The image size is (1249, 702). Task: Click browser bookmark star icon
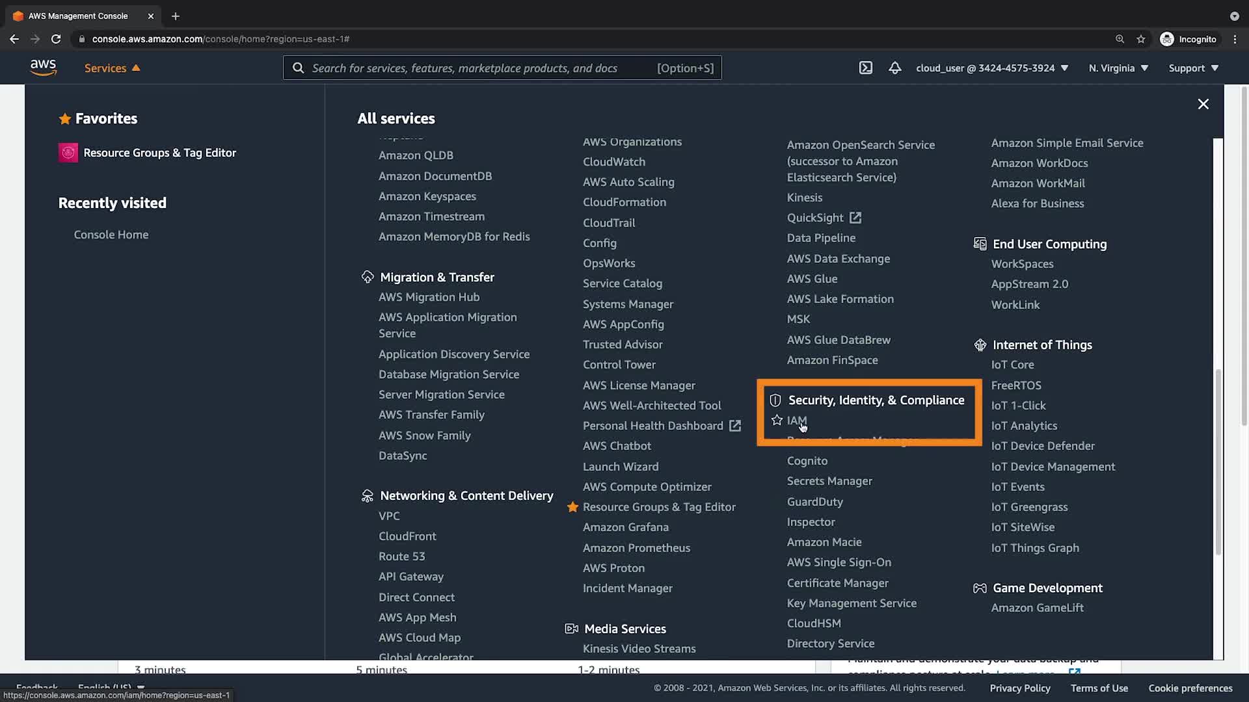pos(1140,39)
